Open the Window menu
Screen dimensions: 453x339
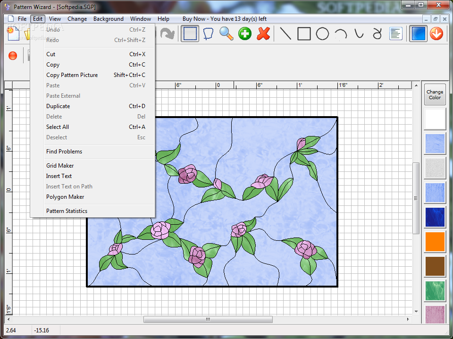(141, 19)
